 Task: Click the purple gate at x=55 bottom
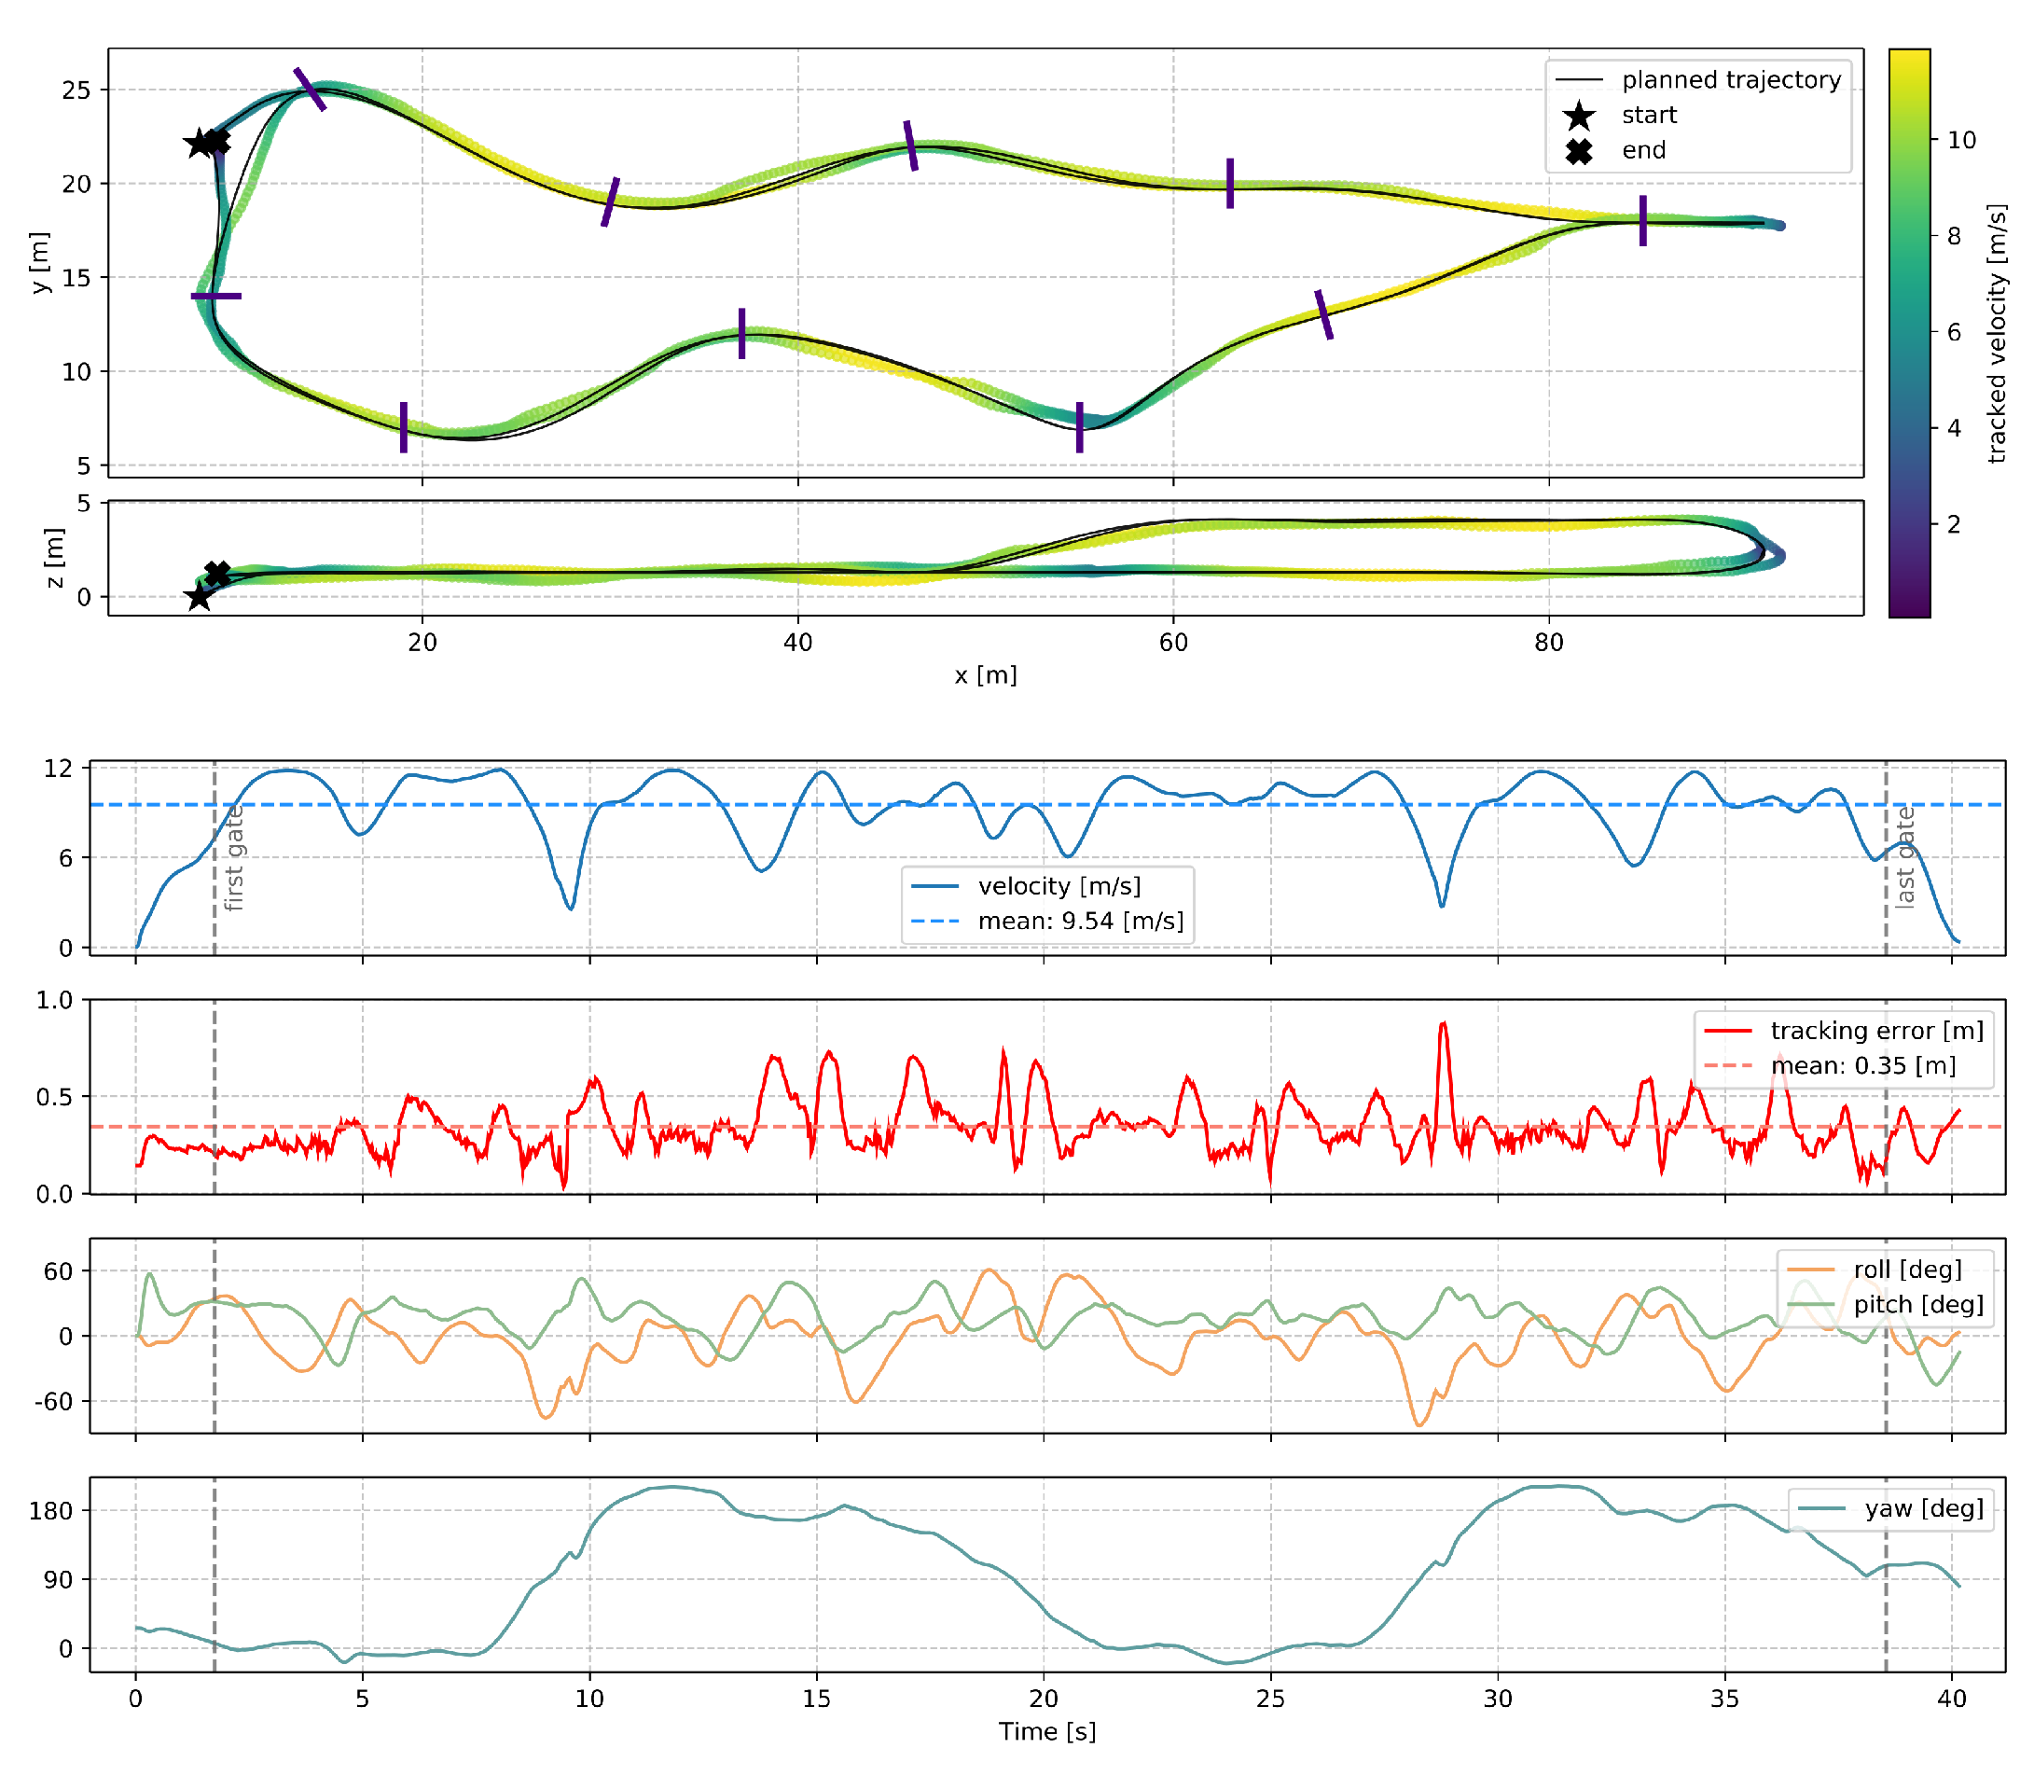point(1079,427)
